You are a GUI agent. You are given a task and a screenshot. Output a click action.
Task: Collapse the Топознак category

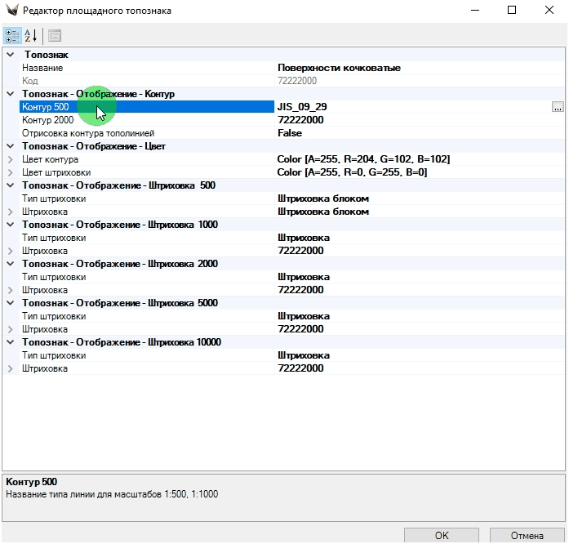click(10, 55)
